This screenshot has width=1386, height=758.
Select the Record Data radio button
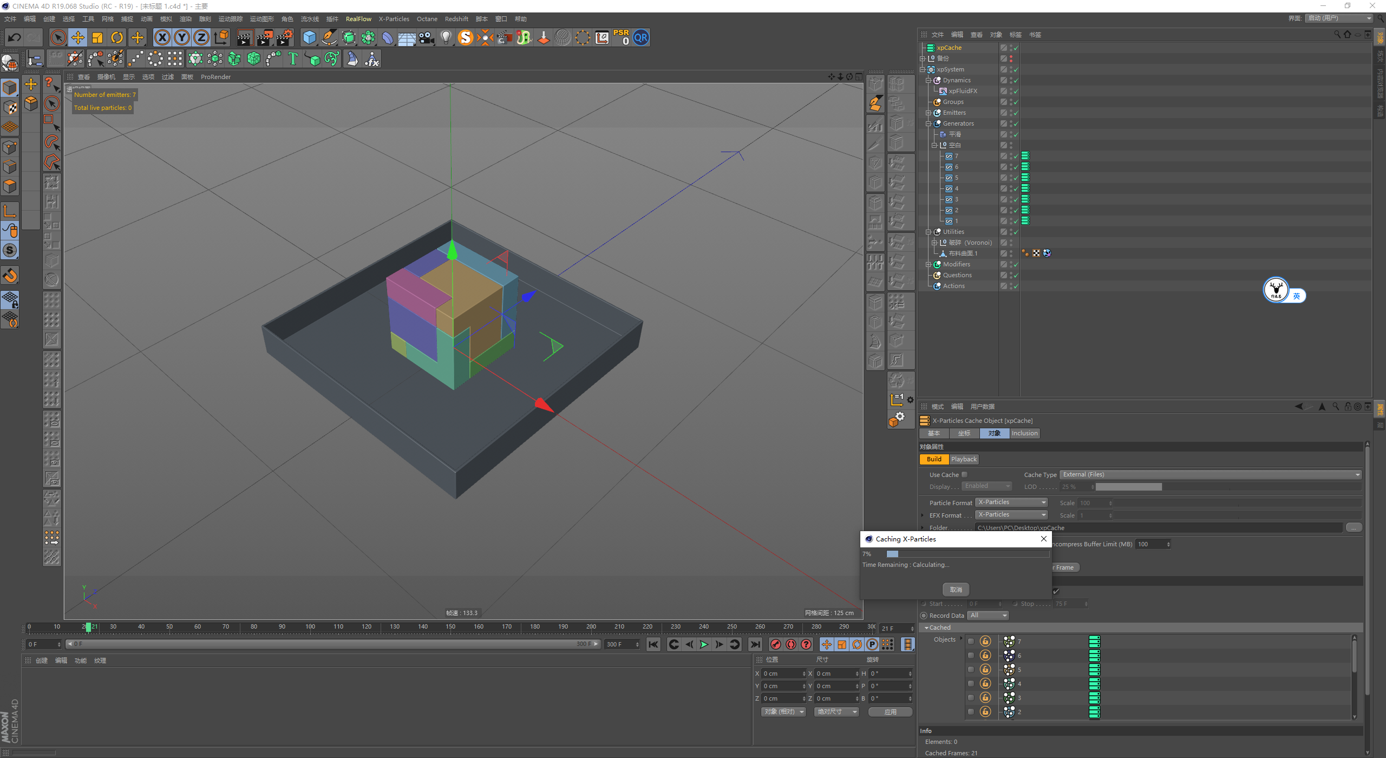coord(924,616)
